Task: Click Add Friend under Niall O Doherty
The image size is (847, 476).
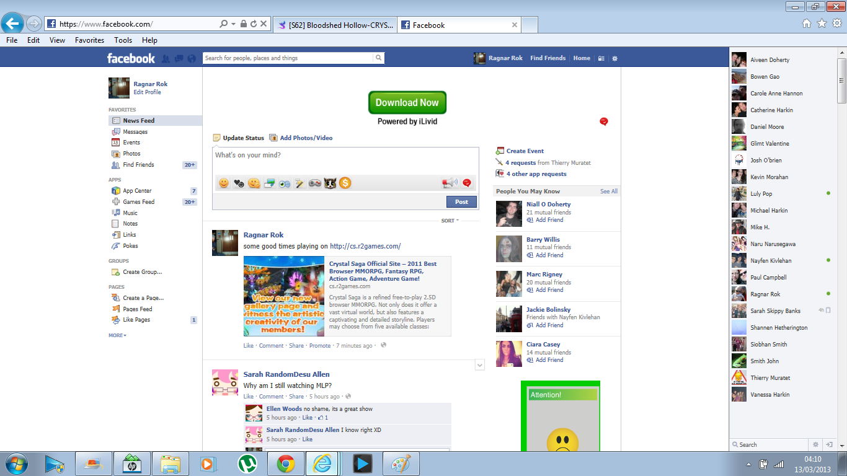Action: pyautogui.click(x=549, y=220)
